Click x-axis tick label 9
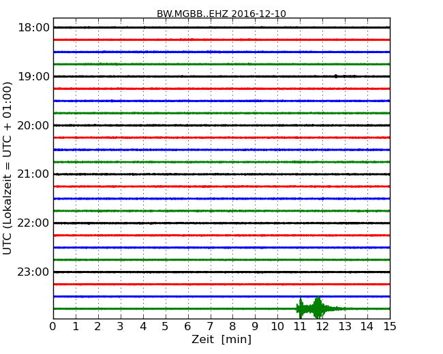 255,326
